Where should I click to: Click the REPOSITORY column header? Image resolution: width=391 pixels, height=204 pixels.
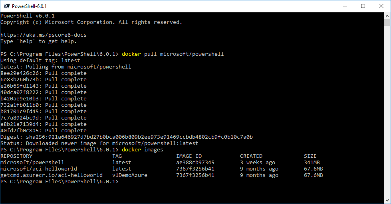[x=16, y=156]
